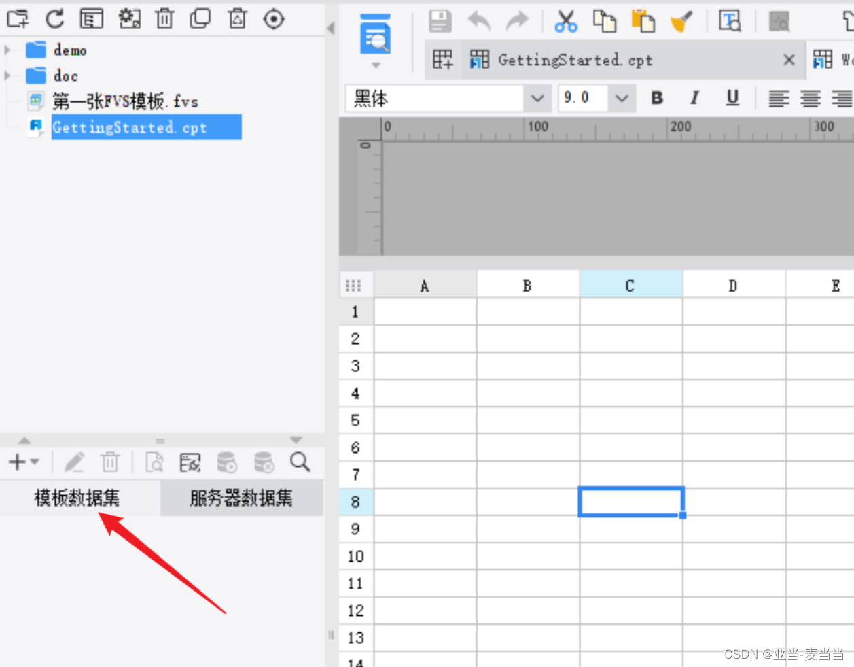Select row 1 header
This screenshot has height=667, width=854.
pos(356,311)
